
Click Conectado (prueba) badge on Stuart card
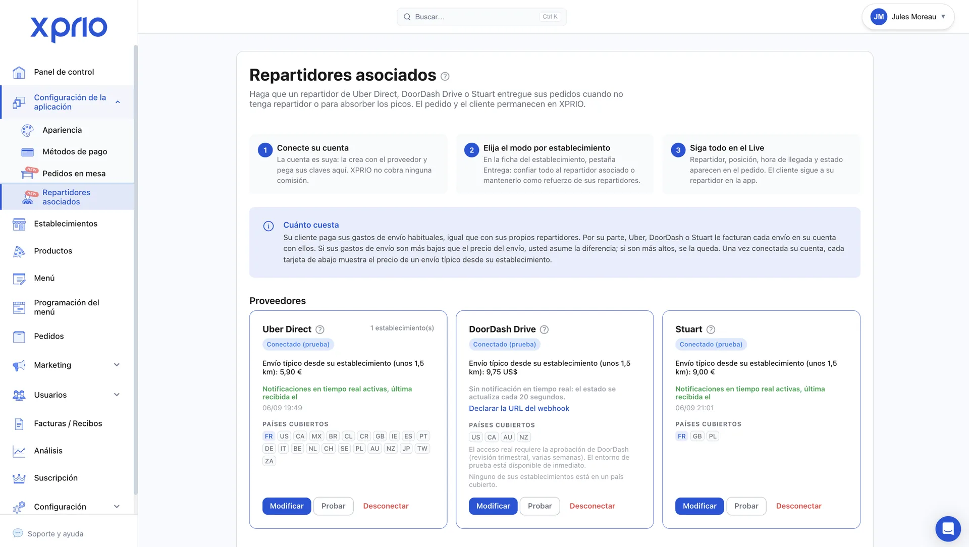[x=711, y=345]
